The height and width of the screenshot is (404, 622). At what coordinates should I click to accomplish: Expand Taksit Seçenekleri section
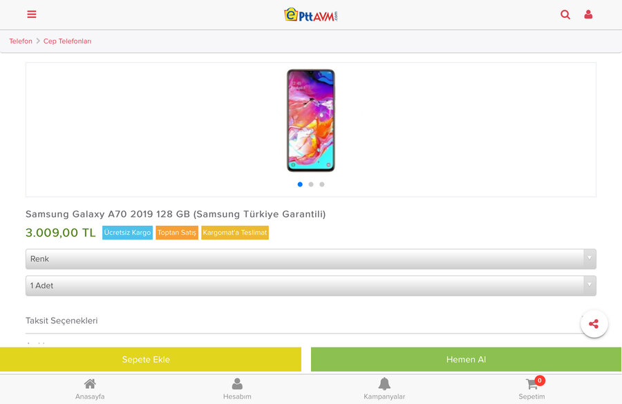[304, 321]
